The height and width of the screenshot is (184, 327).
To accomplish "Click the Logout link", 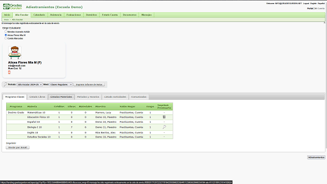I will pos(306,4).
